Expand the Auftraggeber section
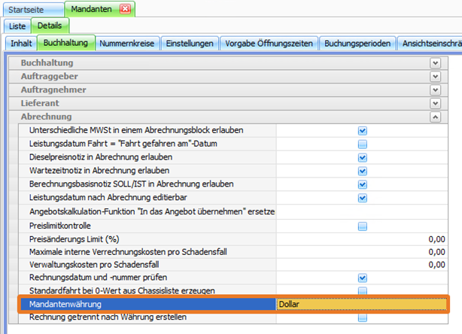Viewport: 462px width, 334px height. point(435,77)
